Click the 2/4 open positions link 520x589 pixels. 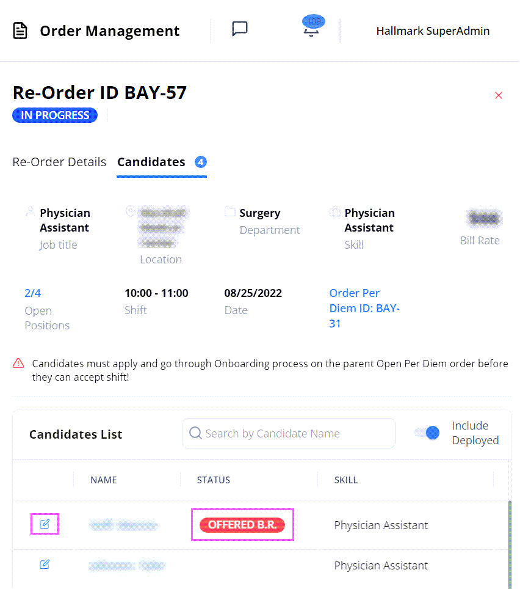(32, 293)
